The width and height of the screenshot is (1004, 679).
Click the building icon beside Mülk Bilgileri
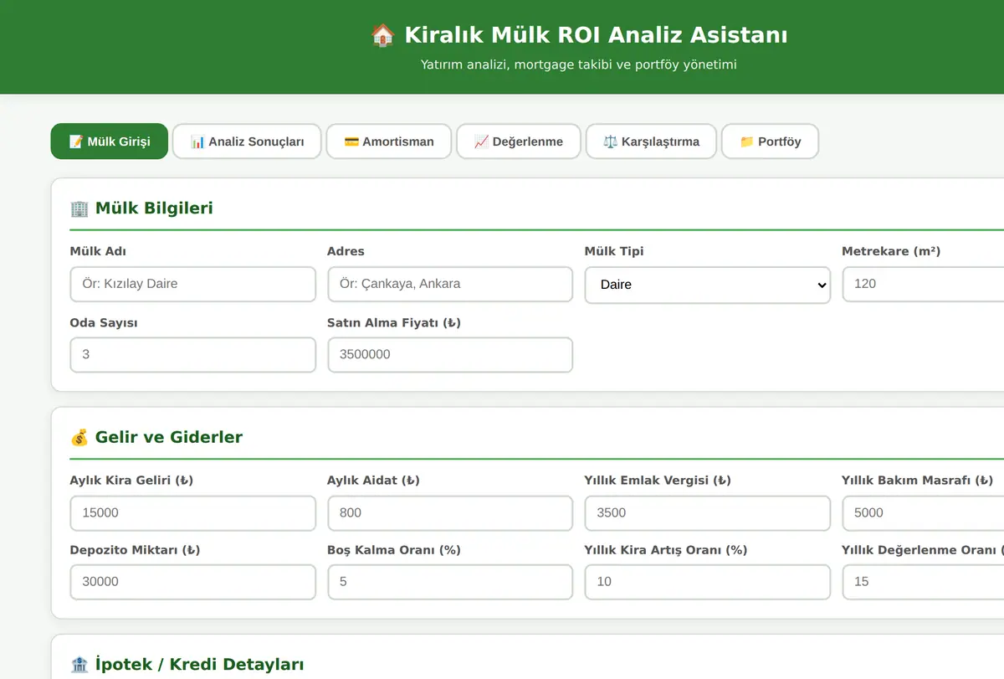79,208
